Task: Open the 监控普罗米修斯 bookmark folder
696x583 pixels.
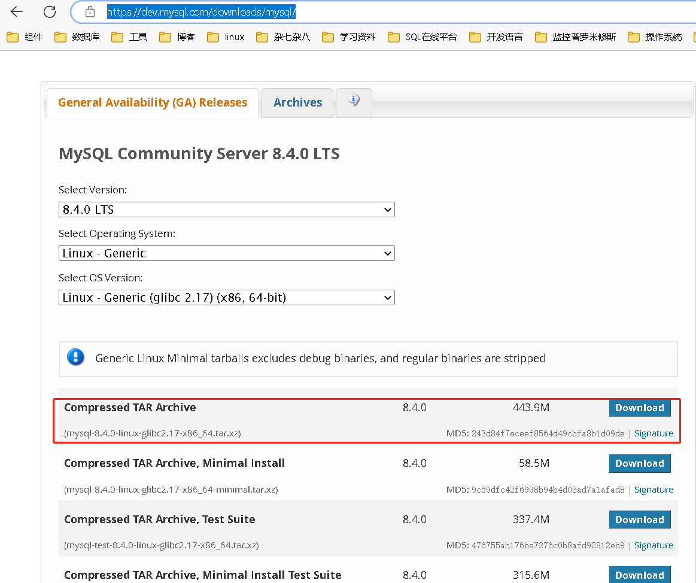Action: (x=575, y=37)
